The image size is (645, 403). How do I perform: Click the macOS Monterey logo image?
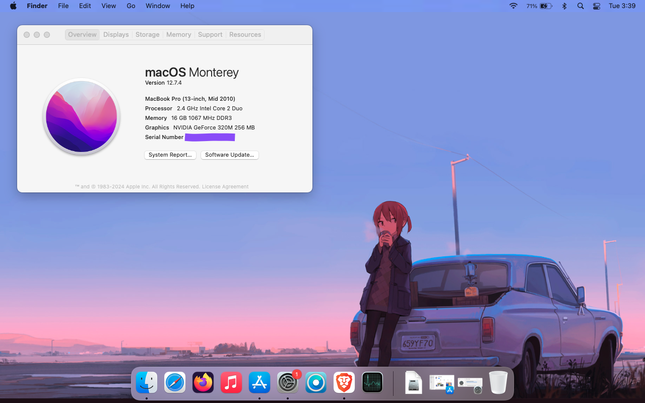82,116
